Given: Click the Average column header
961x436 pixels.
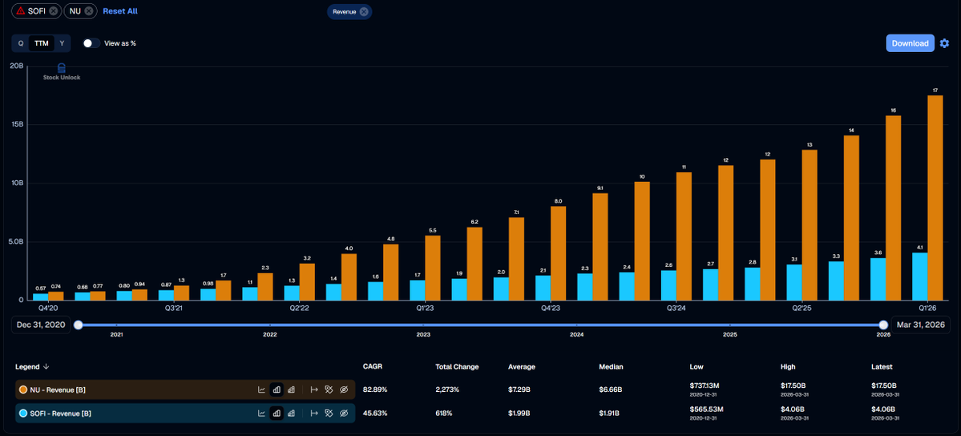Looking at the screenshot, I should [522, 367].
